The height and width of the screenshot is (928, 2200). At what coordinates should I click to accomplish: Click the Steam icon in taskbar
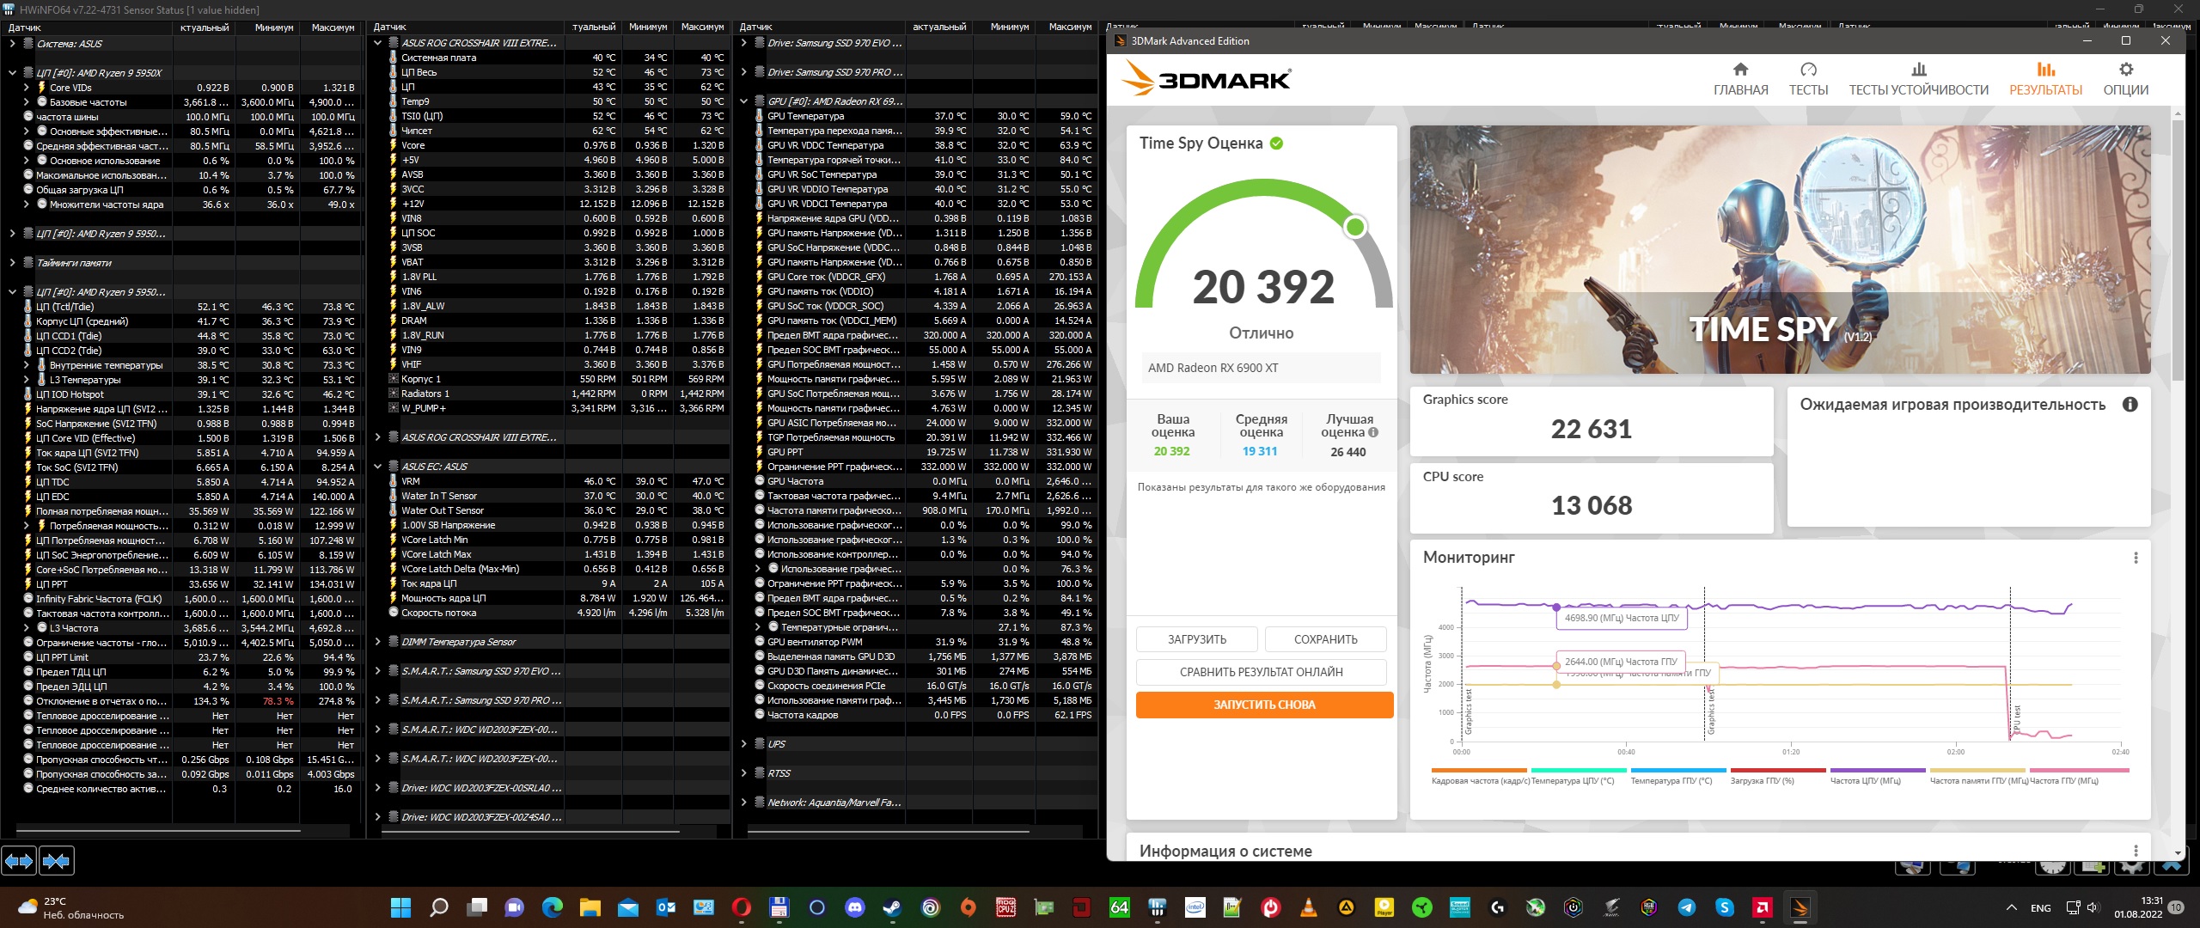892,907
